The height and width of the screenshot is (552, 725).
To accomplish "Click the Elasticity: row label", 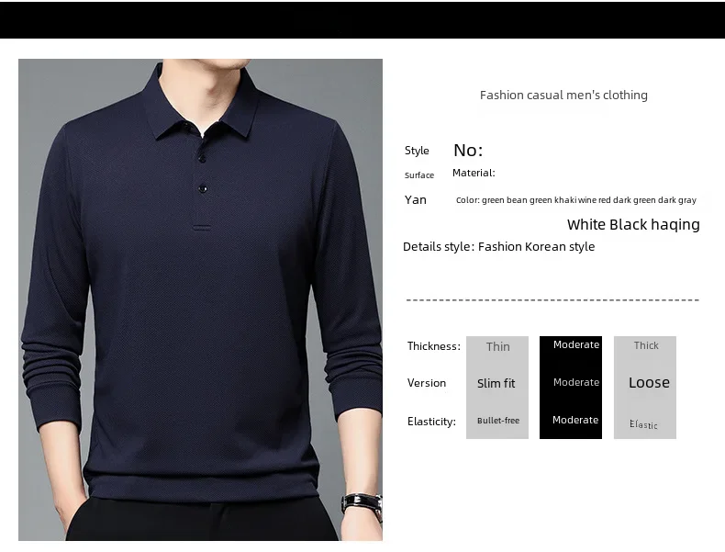I will 431,422.
